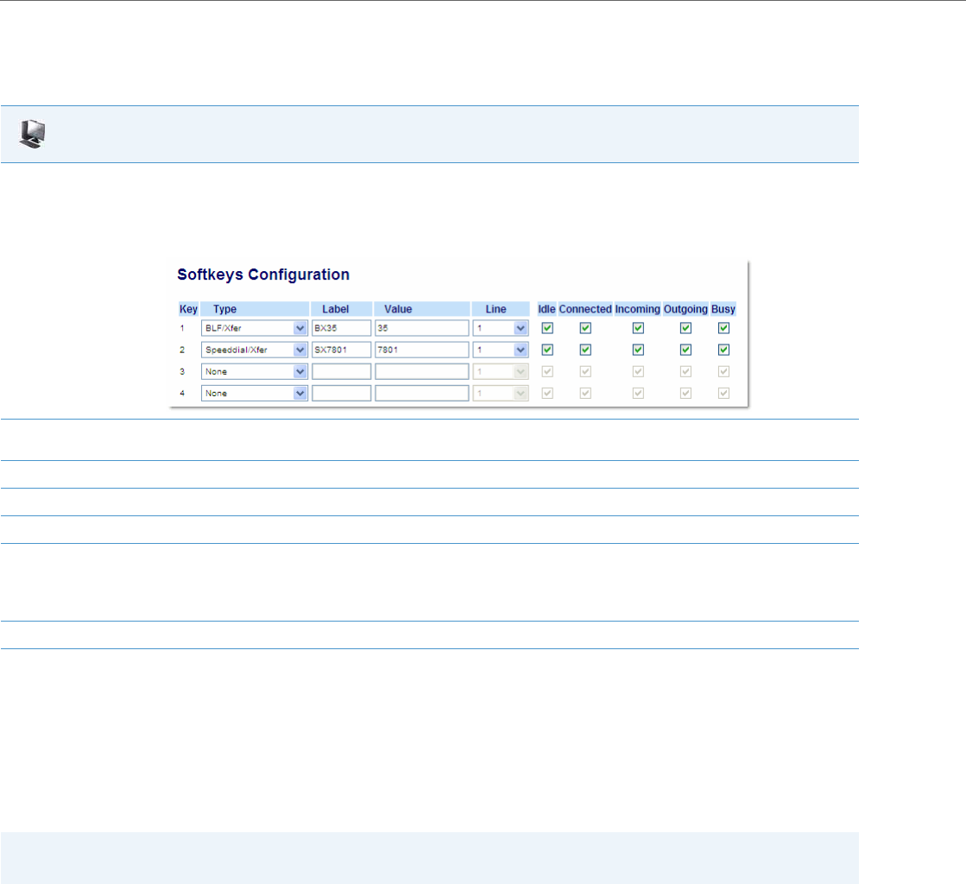Open the Speeddial/Xfer type dropdown for key 2
966x884 pixels.
point(254,350)
